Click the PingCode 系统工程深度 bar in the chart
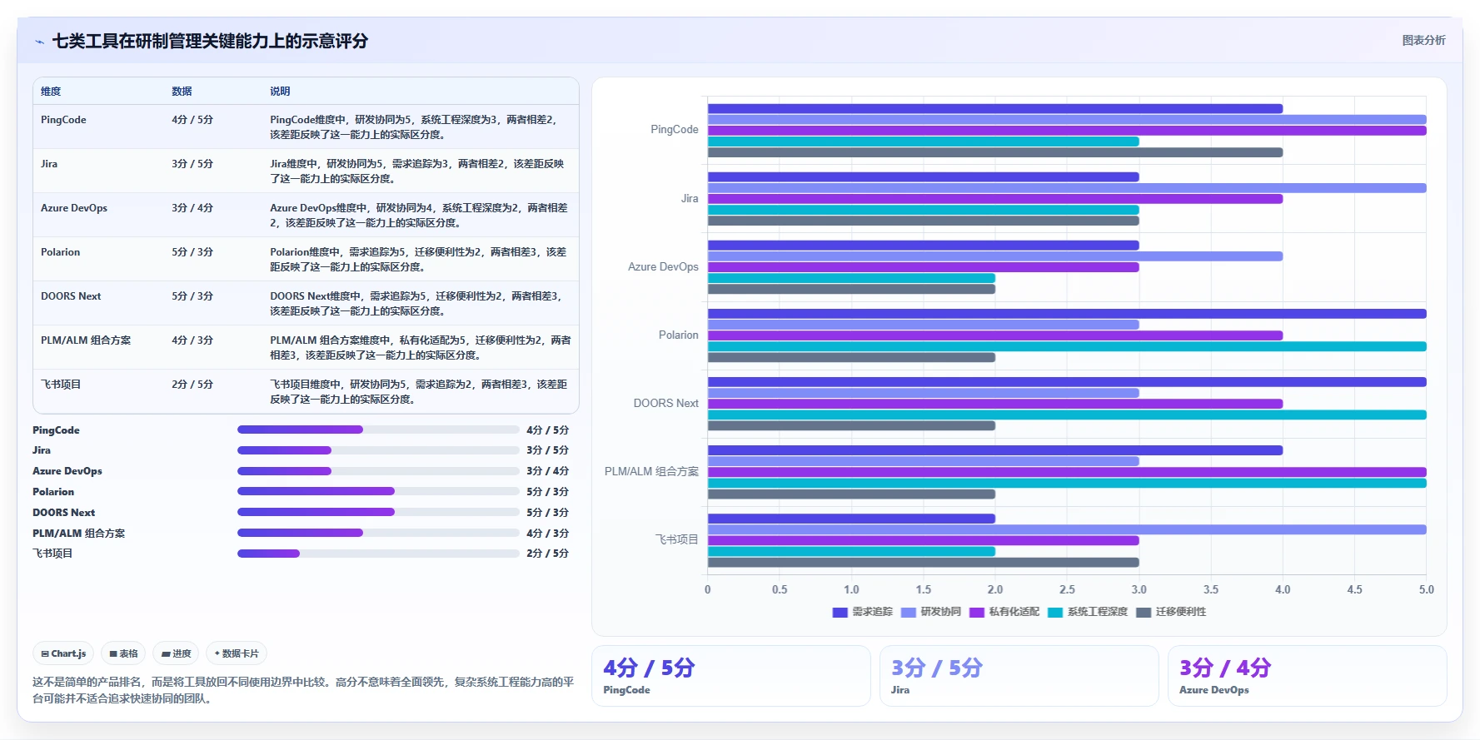1480x740 pixels. point(924,142)
